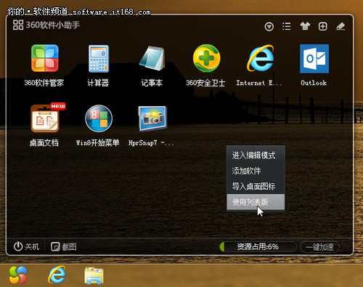Open 360安全卫士 icon
The width and height of the screenshot is (363, 287).
(x=206, y=58)
